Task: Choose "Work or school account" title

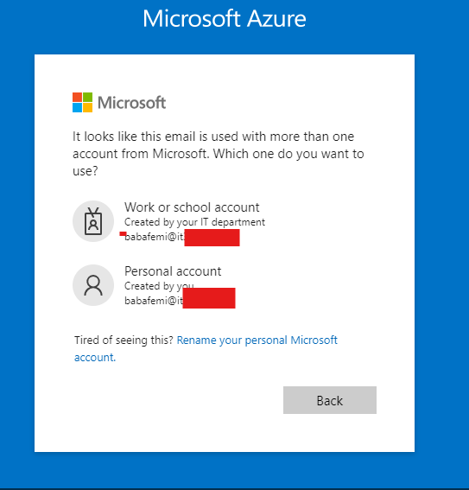Action: coord(192,207)
